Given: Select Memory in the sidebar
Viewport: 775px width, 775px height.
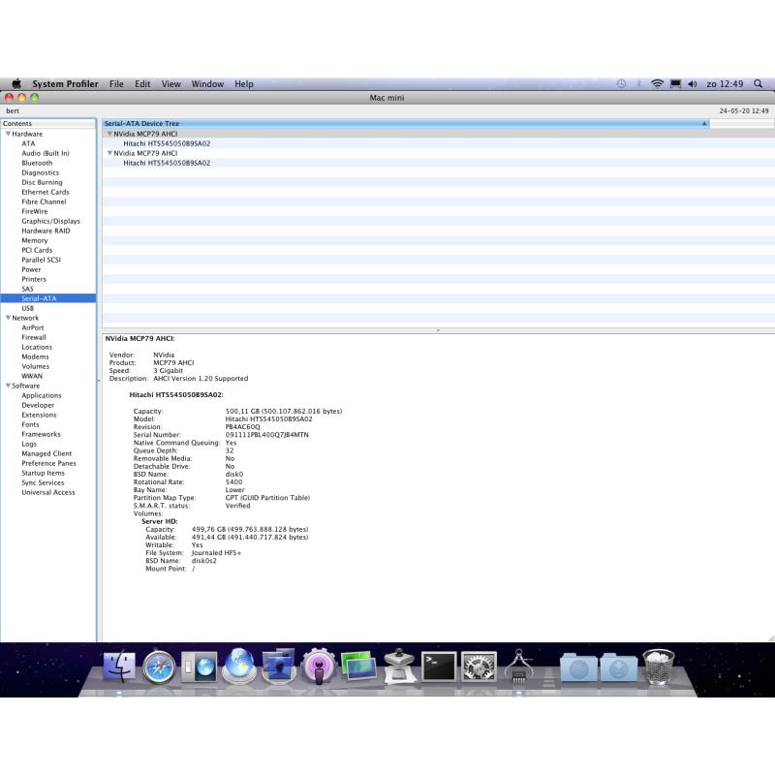Looking at the screenshot, I should (x=35, y=240).
